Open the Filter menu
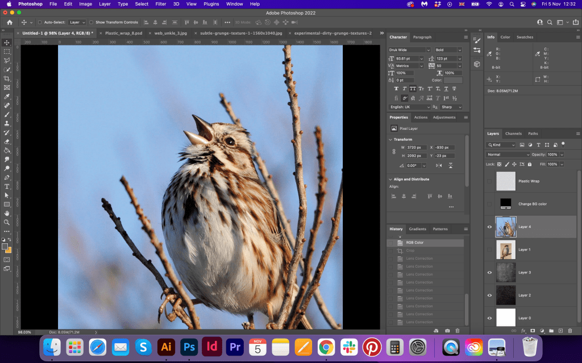The image size is (582, 363). pos(161,4)
